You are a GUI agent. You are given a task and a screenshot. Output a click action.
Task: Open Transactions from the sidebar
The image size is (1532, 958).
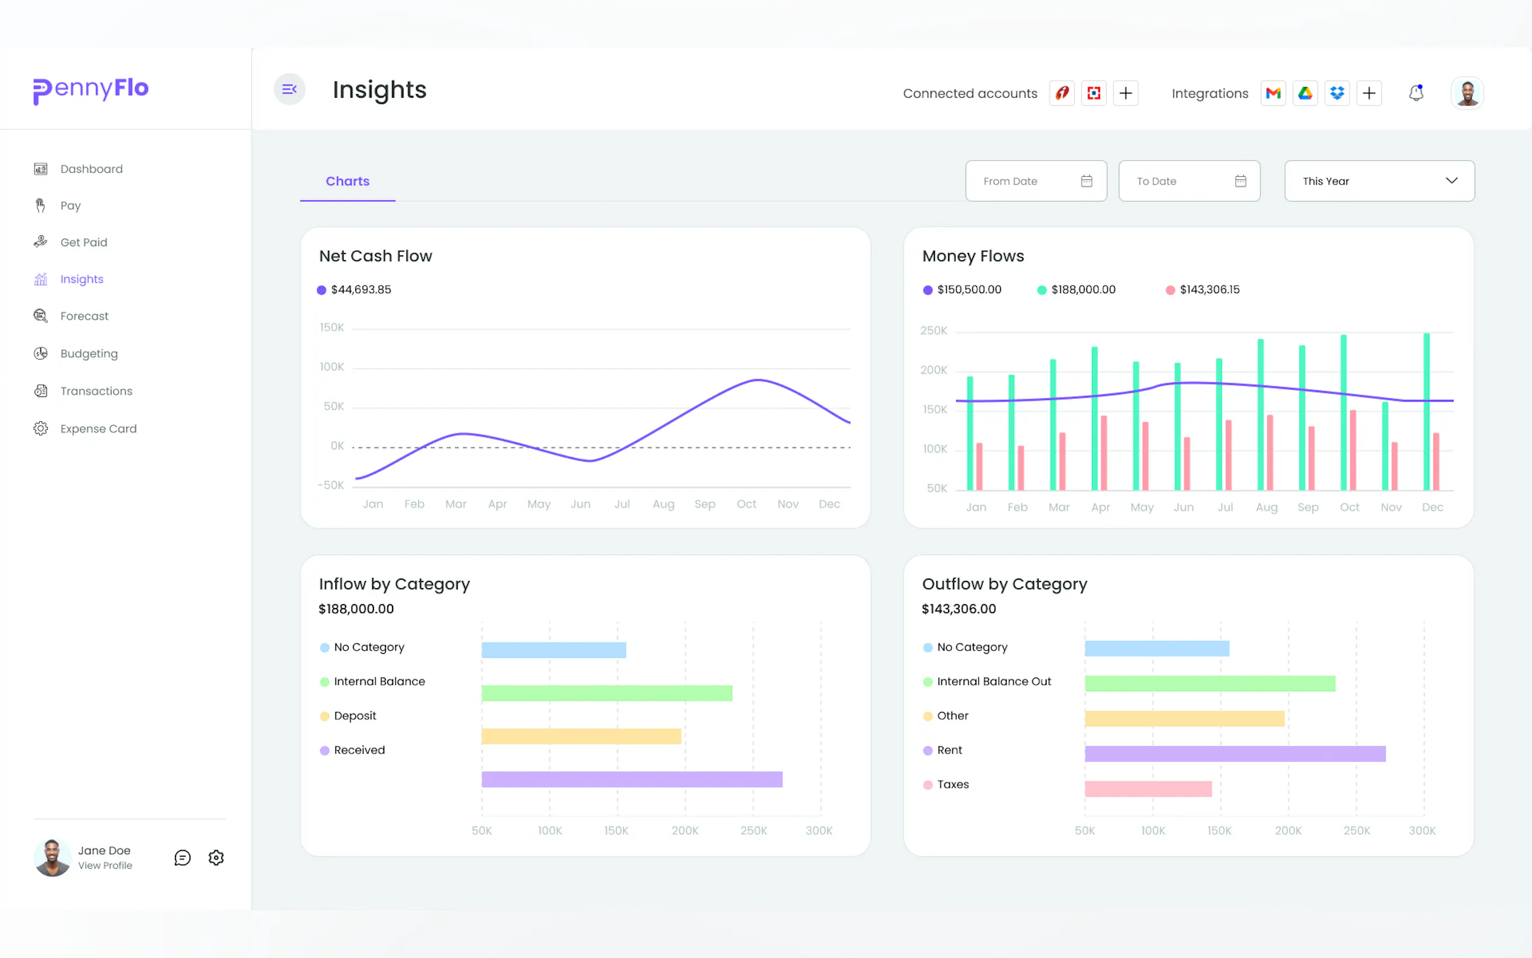[x=97, y=391]
